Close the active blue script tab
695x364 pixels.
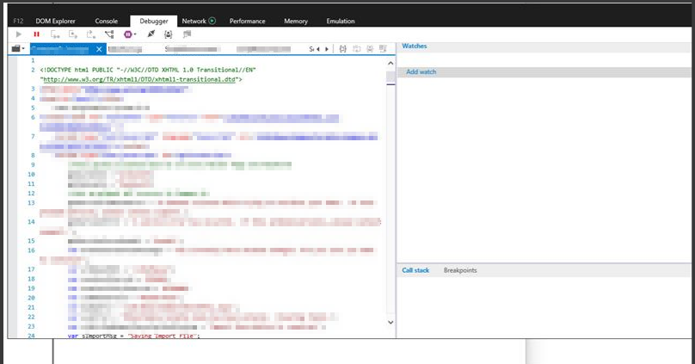coord(99,49)
